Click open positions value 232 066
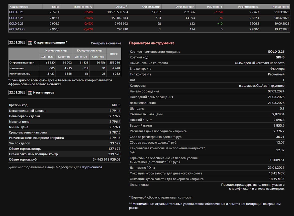Screen dimensions: 294x216 189,12
